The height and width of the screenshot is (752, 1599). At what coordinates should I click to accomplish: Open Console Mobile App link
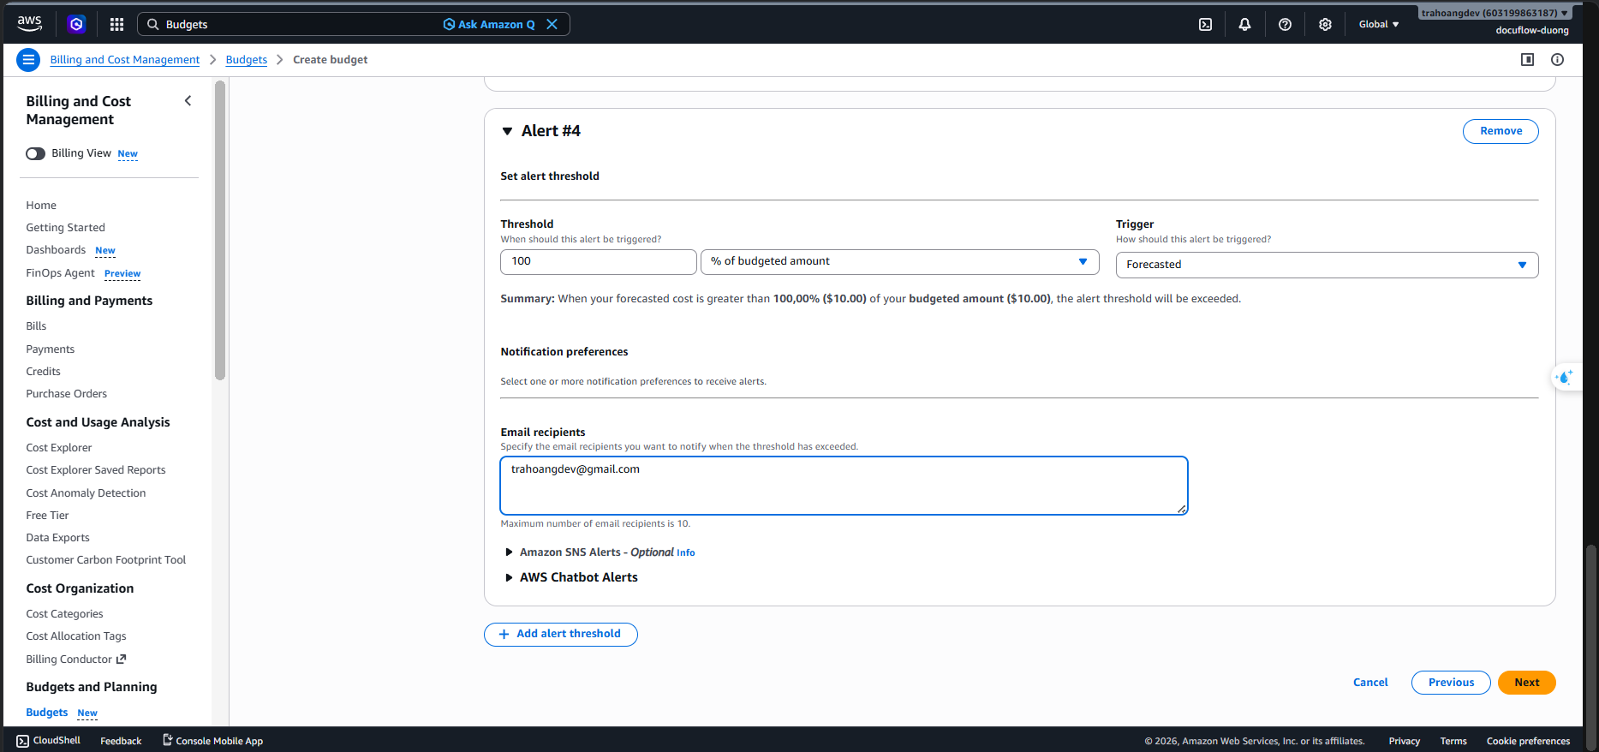[x=212, y=741]
